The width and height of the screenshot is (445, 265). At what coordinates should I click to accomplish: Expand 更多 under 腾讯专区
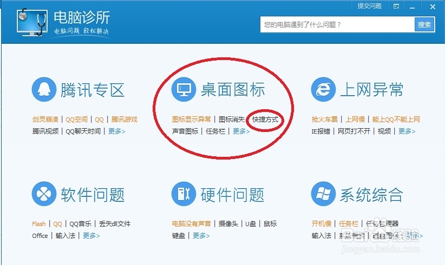point(116,131)
